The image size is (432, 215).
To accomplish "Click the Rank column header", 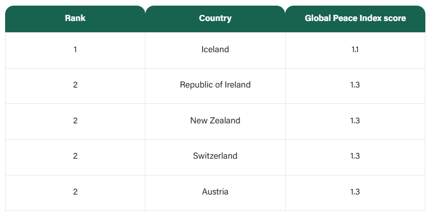I will (x=75, y=18).
